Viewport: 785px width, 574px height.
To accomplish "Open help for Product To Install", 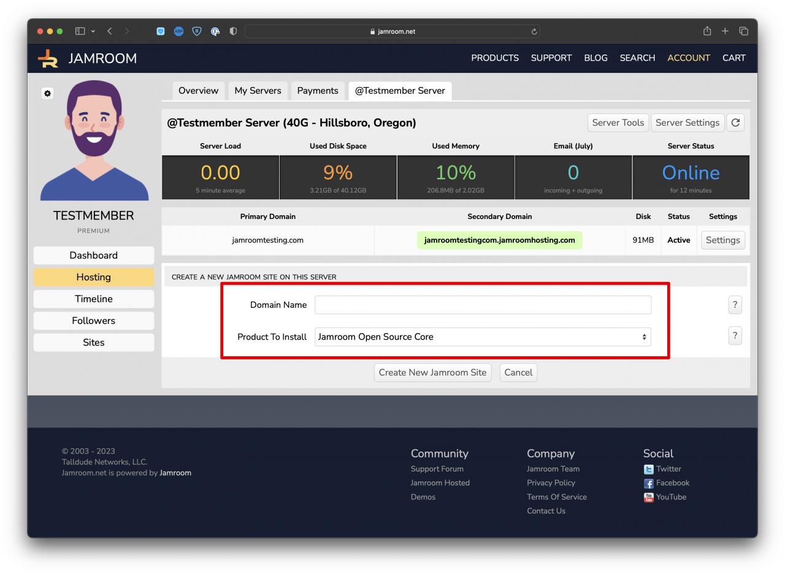I will 735,336.
